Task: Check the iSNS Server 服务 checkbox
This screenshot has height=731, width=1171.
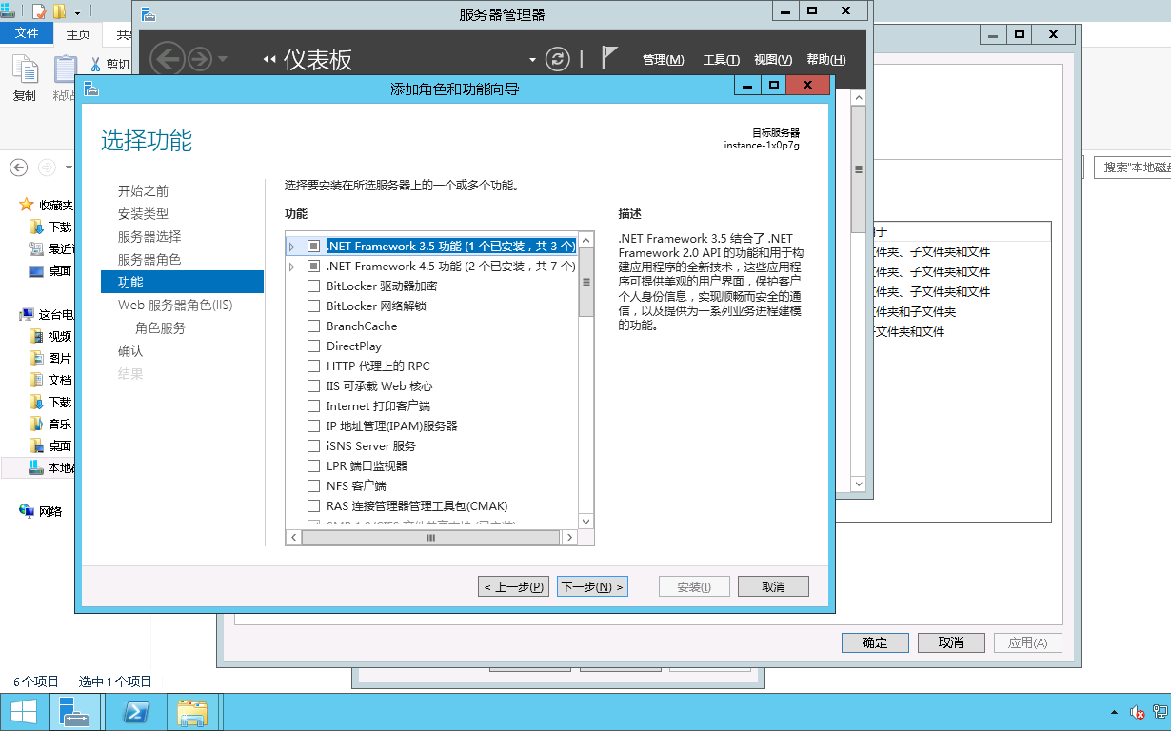Action: [313, 445]
